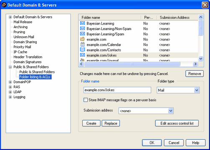Click the title bar application icon
This screenshot has height=150, width=210.
point(4,5)
